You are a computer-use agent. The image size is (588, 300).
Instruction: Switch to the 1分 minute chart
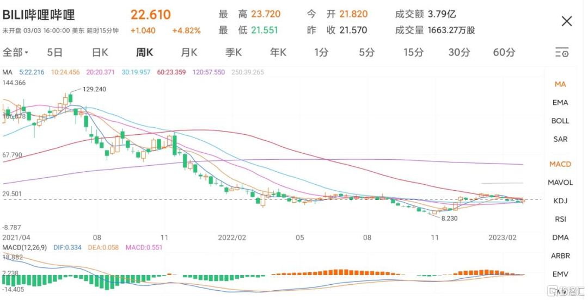[x=321, y=52]
